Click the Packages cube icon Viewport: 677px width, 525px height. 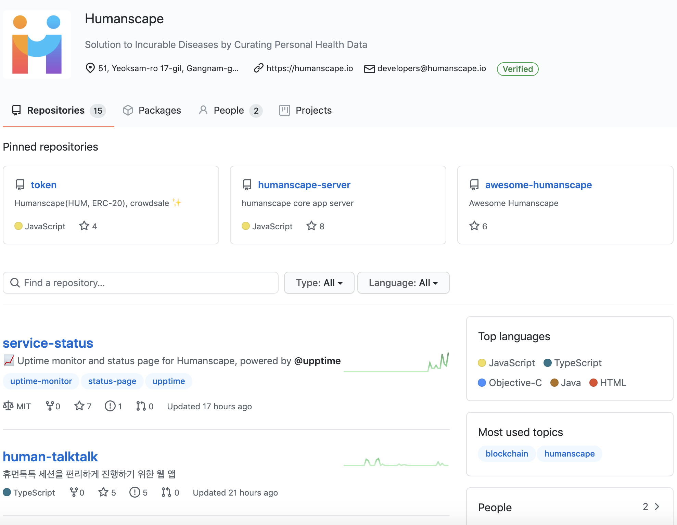point(128,110)
